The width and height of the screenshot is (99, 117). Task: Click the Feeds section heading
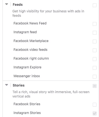(x=18, y=5)
